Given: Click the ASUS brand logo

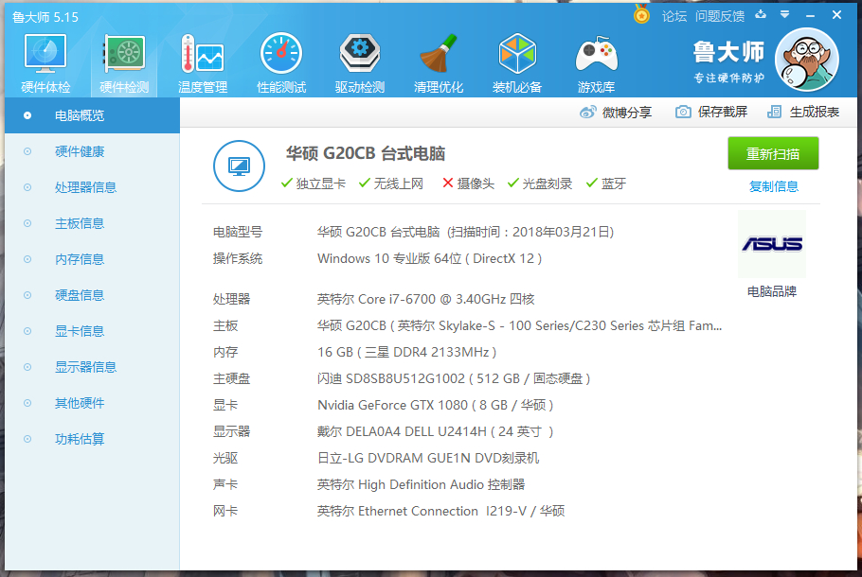Looking at the screenshot, I should click(772, 244).
